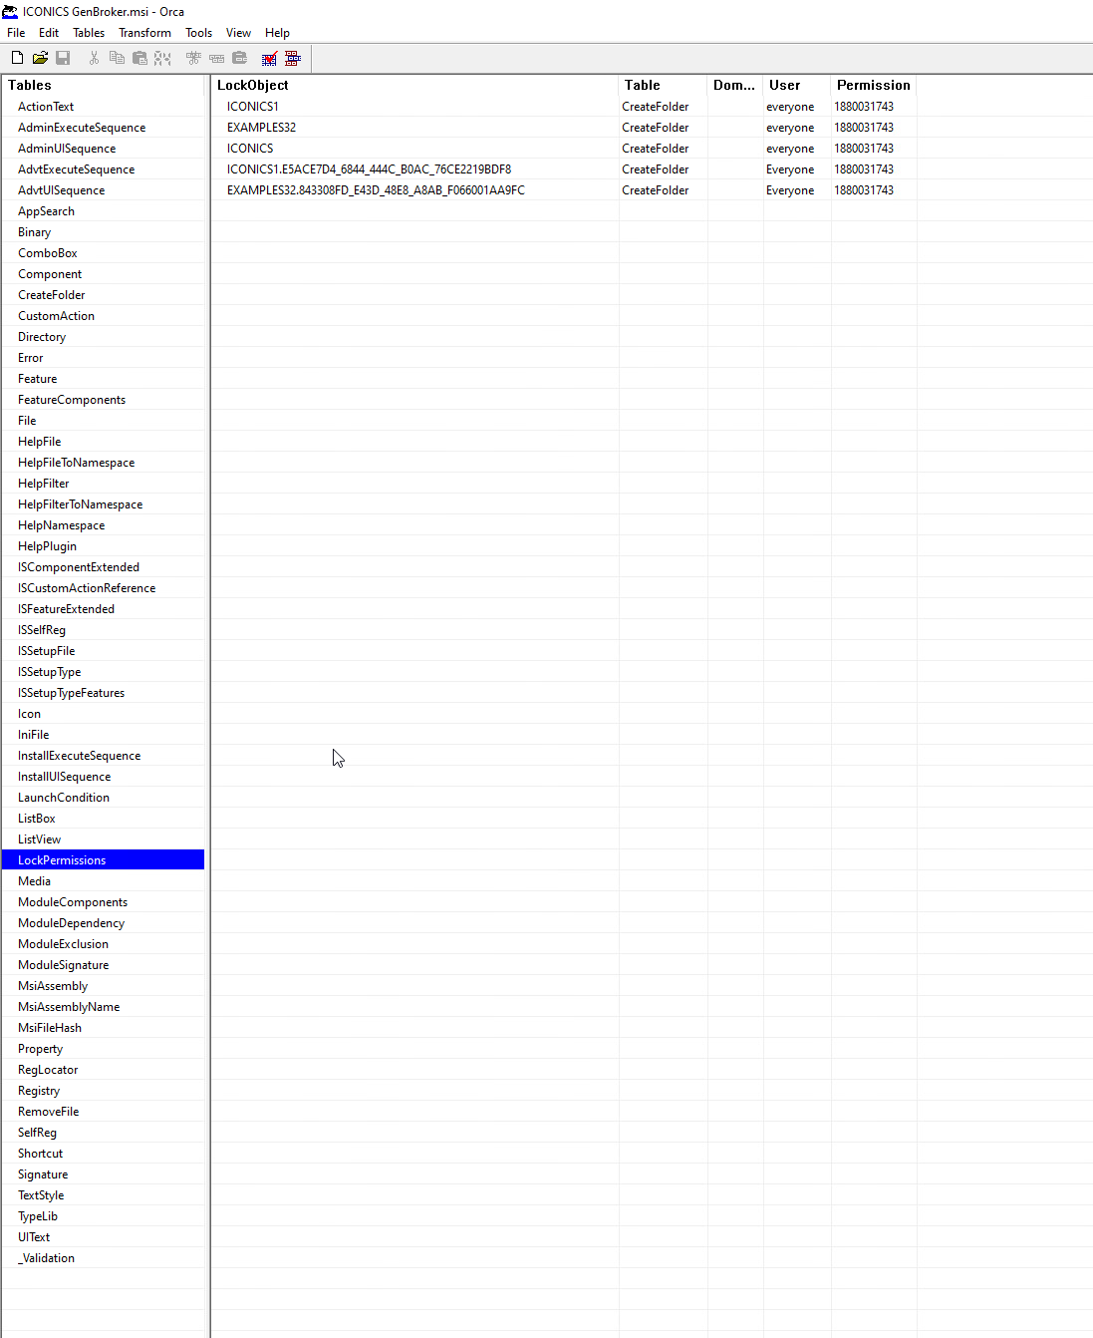Click the Paste clipboard toolbar icon

click(x=139, y=58)
